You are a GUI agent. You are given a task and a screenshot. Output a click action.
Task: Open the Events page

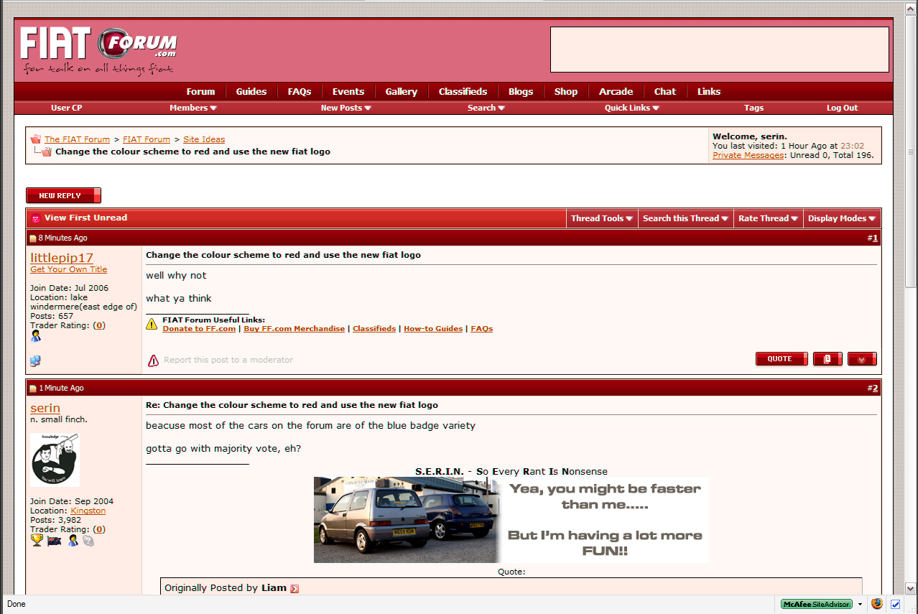348,91
